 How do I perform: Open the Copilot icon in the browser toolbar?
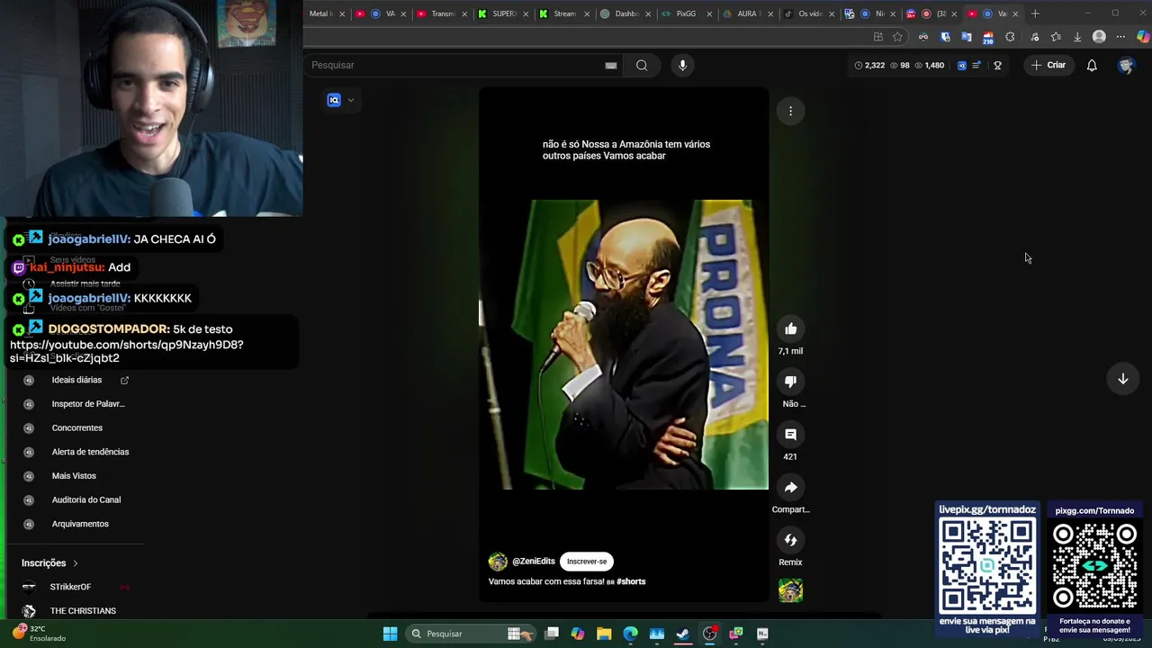(1142, 37)
